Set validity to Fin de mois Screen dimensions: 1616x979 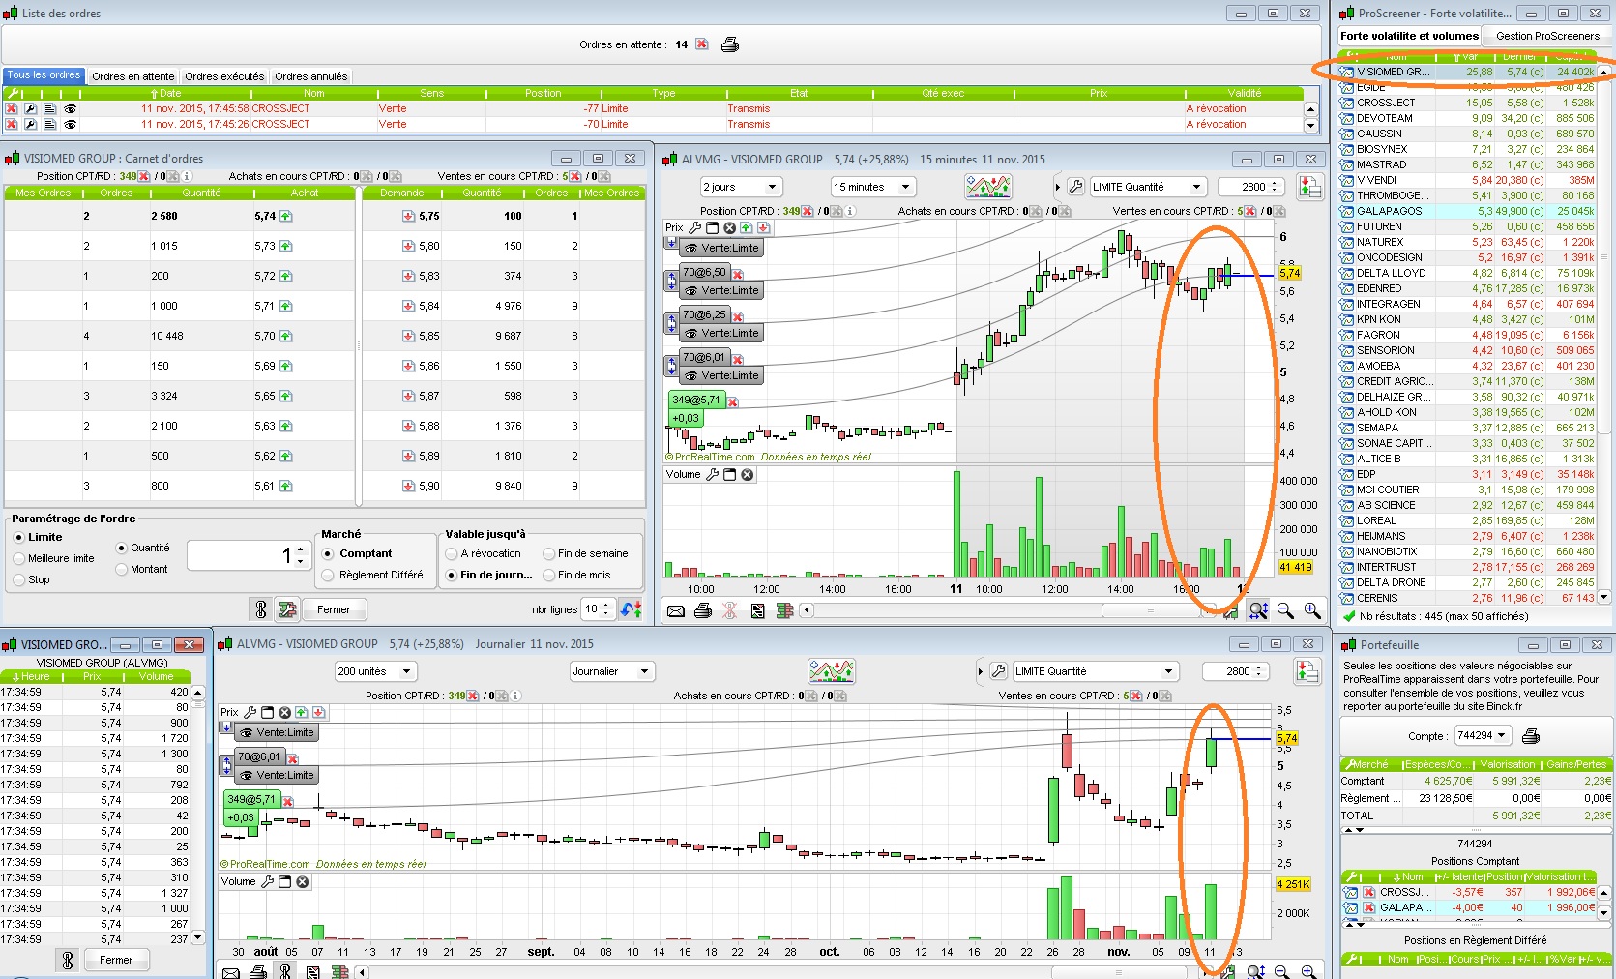[577, 576]
